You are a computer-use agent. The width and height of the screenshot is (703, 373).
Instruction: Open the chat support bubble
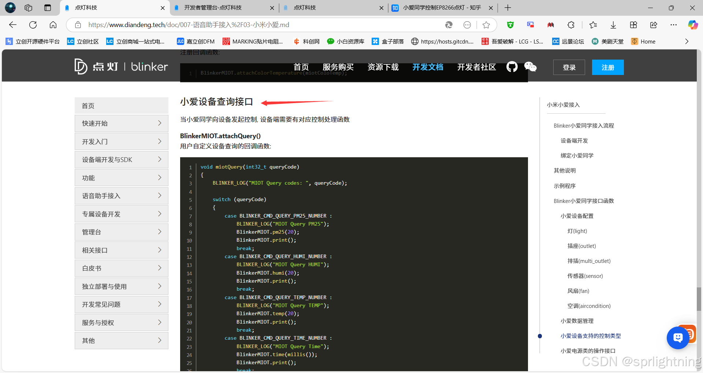coord(678,338)
